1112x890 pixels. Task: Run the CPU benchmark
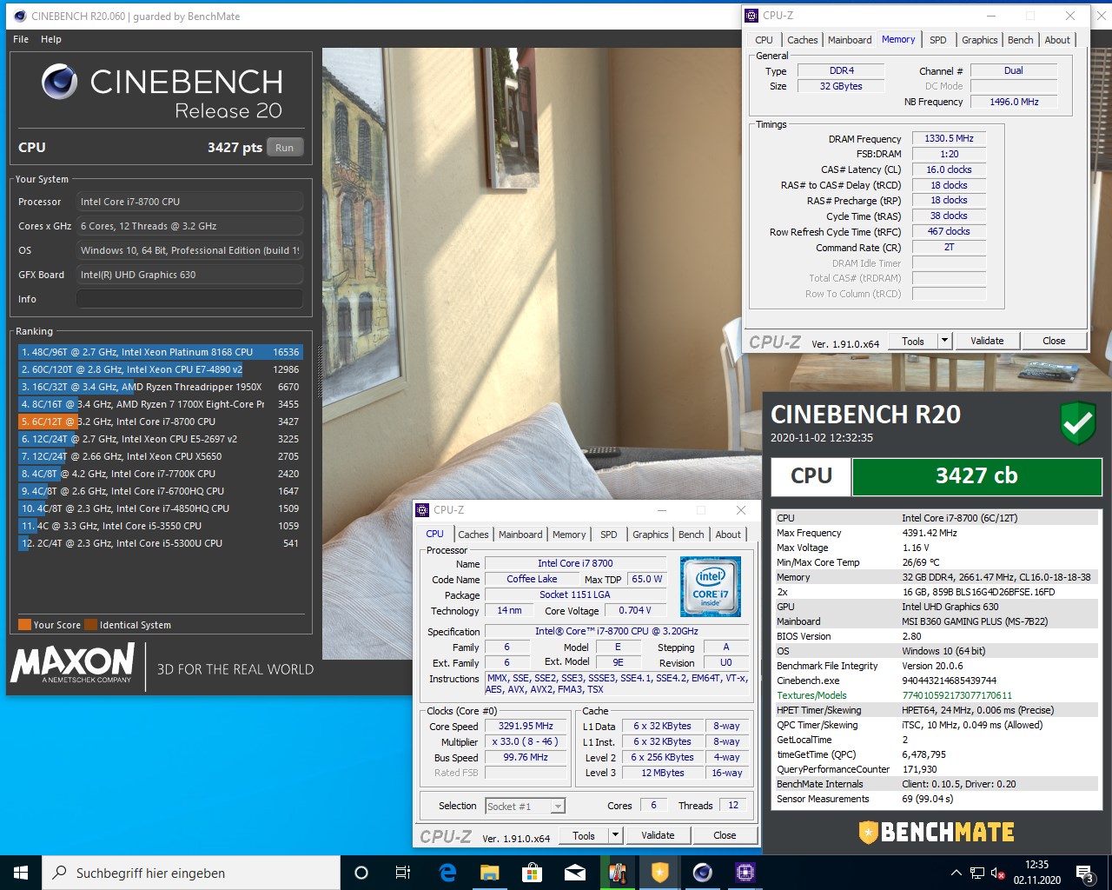(x=285, y=148)
